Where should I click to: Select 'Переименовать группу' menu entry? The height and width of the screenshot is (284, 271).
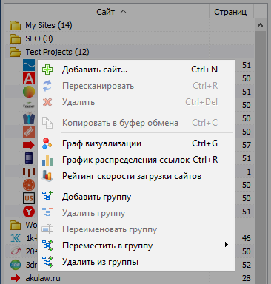136,229
